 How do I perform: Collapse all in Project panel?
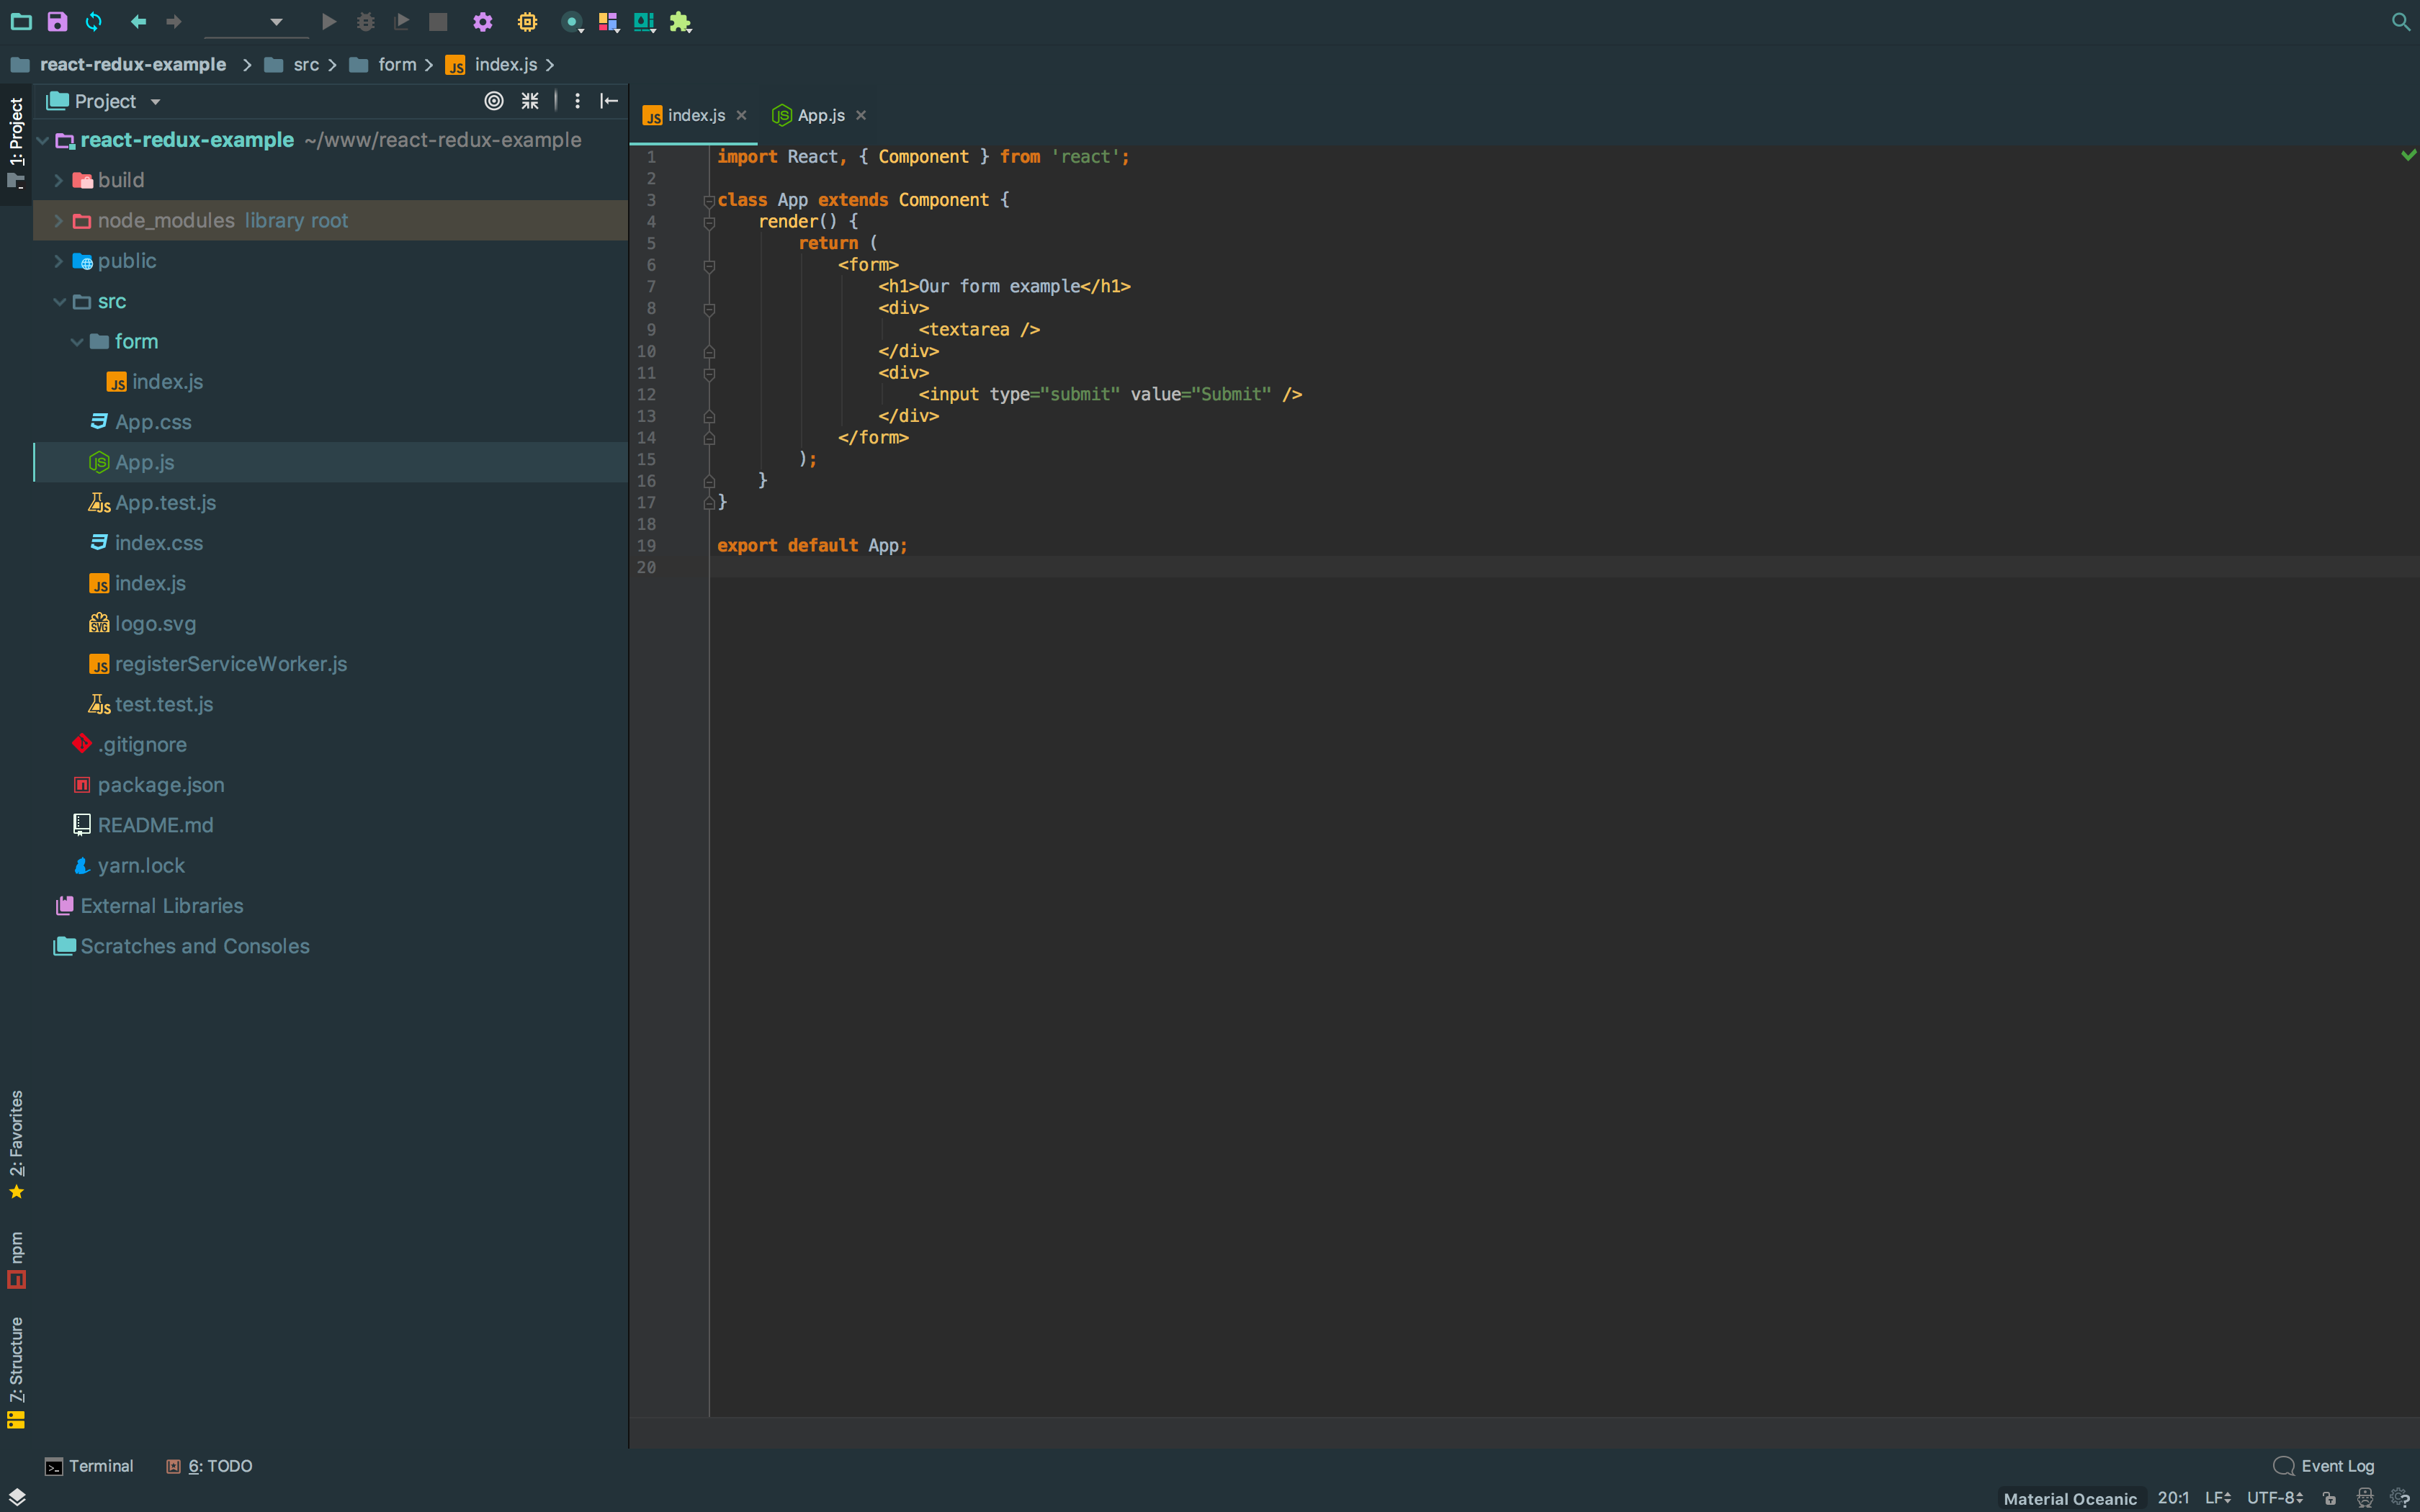click(530, 101)
